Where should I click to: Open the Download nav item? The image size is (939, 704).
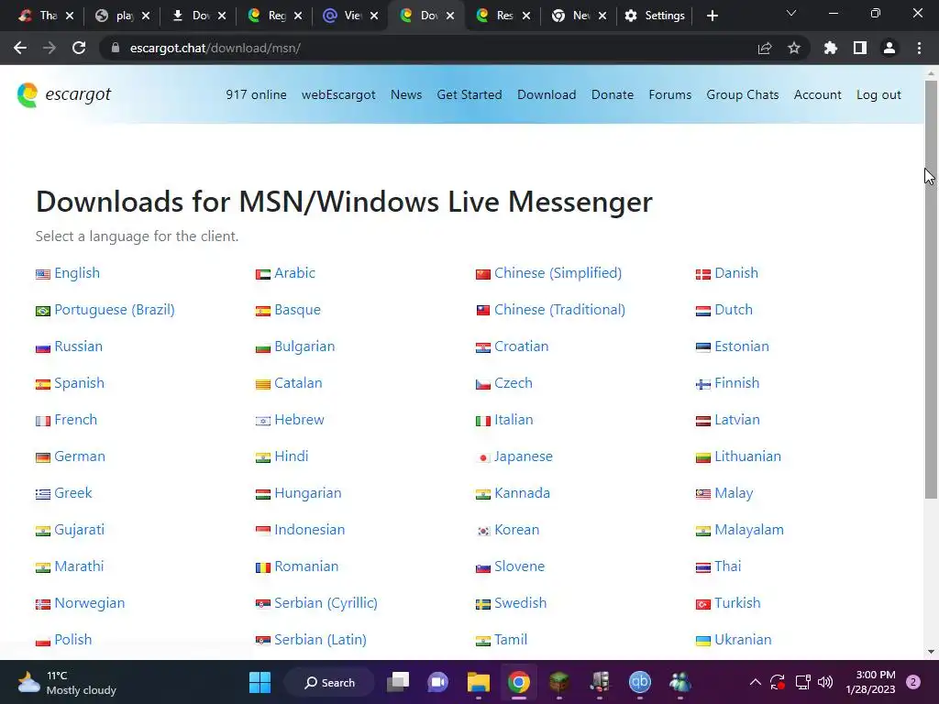pos(547,94)
